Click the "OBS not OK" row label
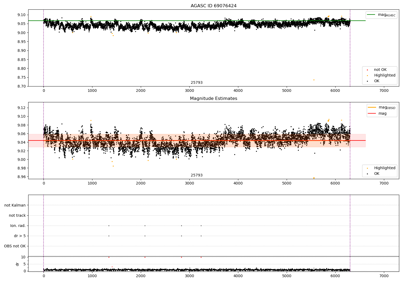 (15, 246)
